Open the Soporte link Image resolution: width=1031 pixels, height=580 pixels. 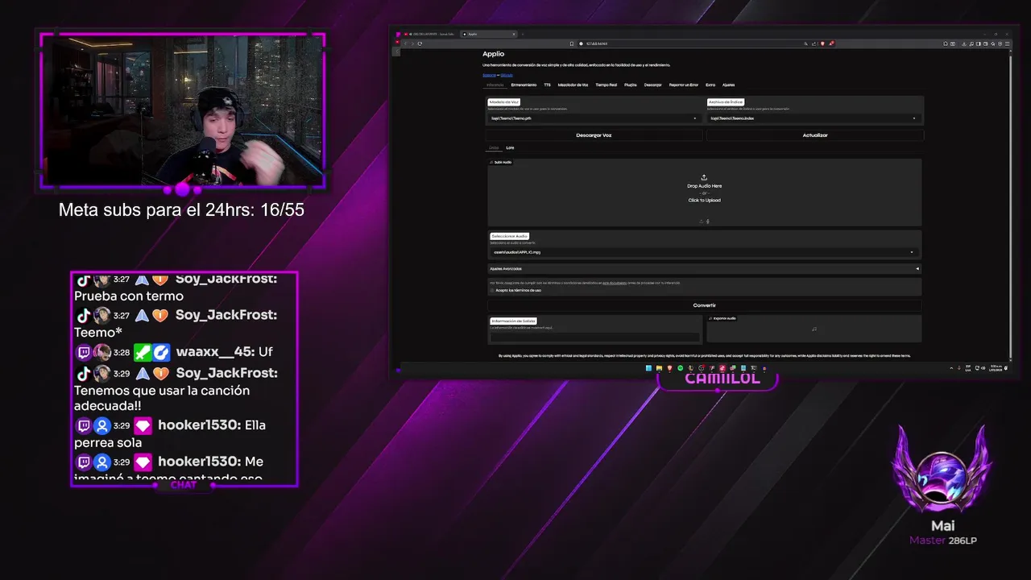(489, 75)
